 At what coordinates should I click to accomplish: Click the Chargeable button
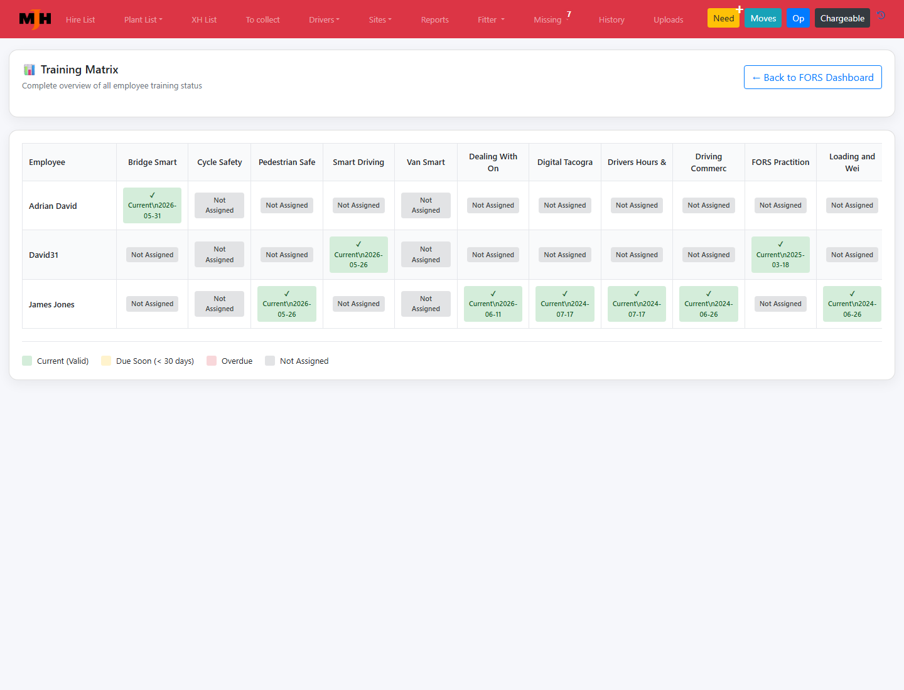tap(842, 18)
